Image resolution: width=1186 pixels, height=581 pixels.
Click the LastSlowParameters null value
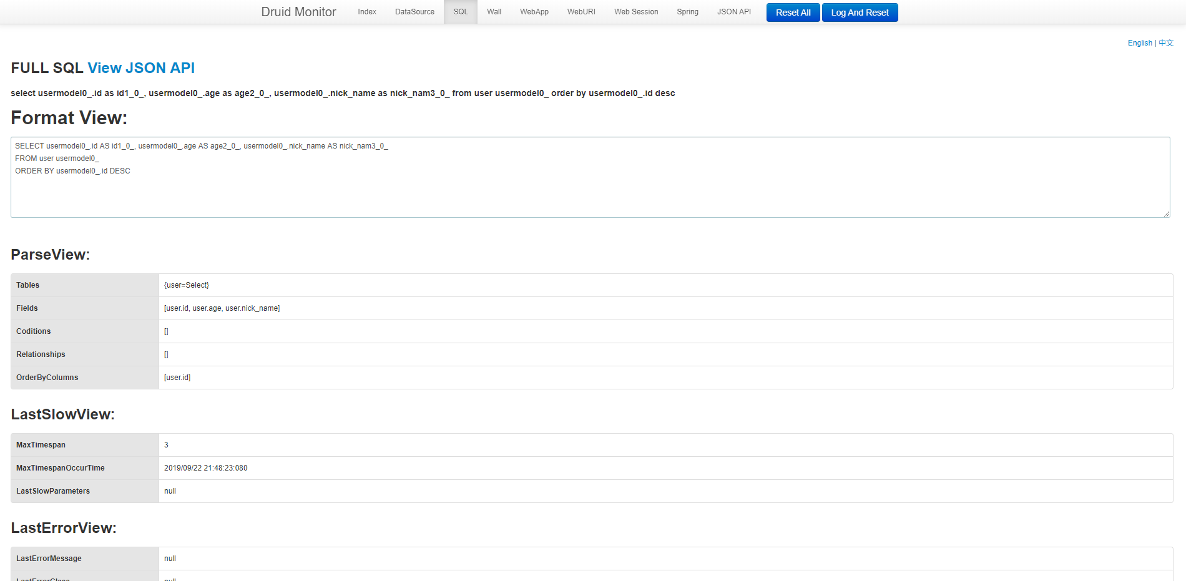point(170,491)
